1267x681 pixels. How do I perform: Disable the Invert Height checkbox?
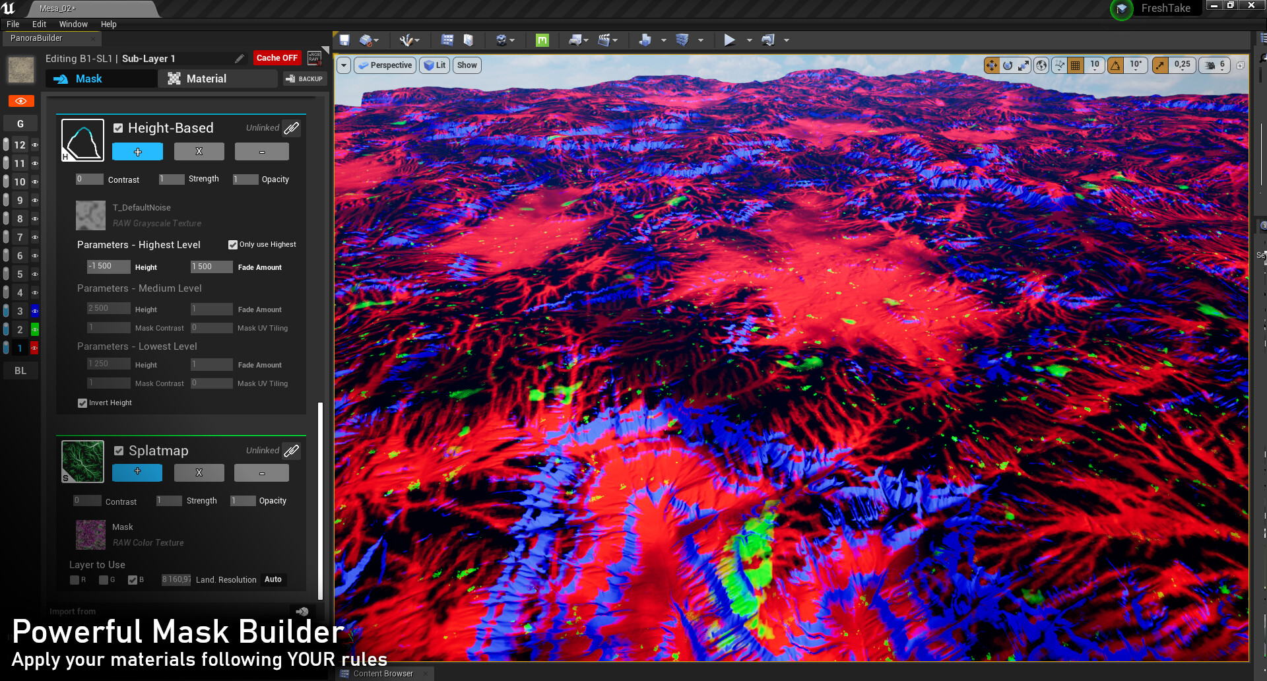click(82, 403)
